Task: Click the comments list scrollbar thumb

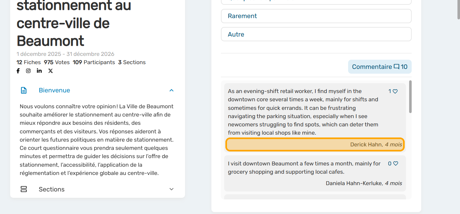Action: click(x=410, y=97)
